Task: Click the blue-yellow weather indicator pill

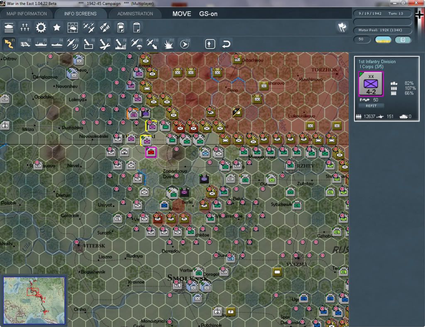Action: click(x=383, y=39)
